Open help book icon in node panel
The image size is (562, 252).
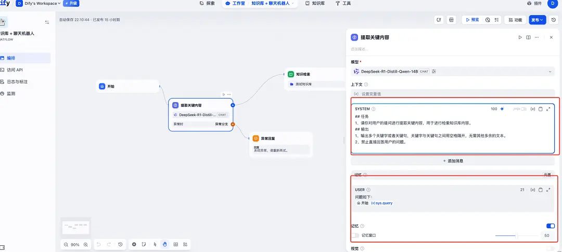tap(528, 37)
